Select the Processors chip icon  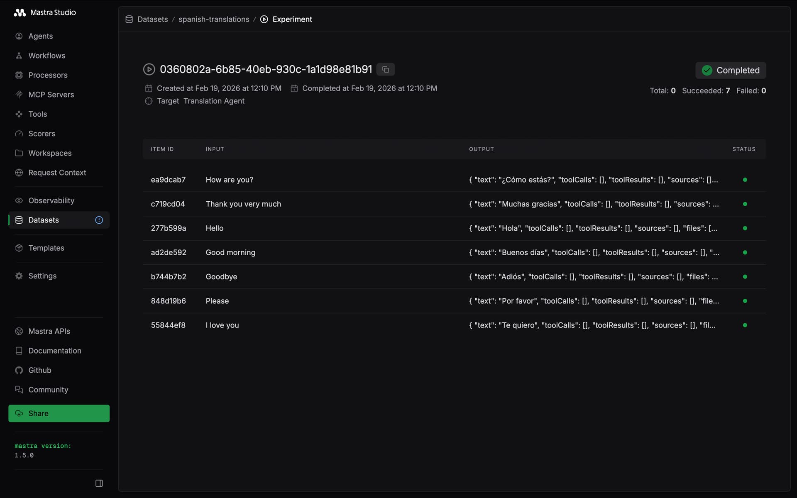(19, 75)
